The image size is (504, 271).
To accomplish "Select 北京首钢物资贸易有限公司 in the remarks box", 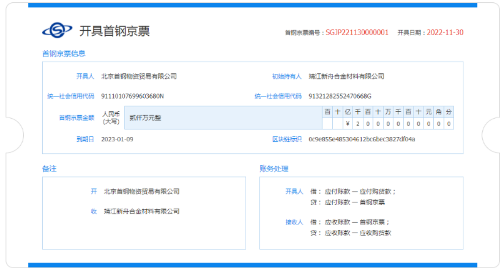I will [141, 191].
